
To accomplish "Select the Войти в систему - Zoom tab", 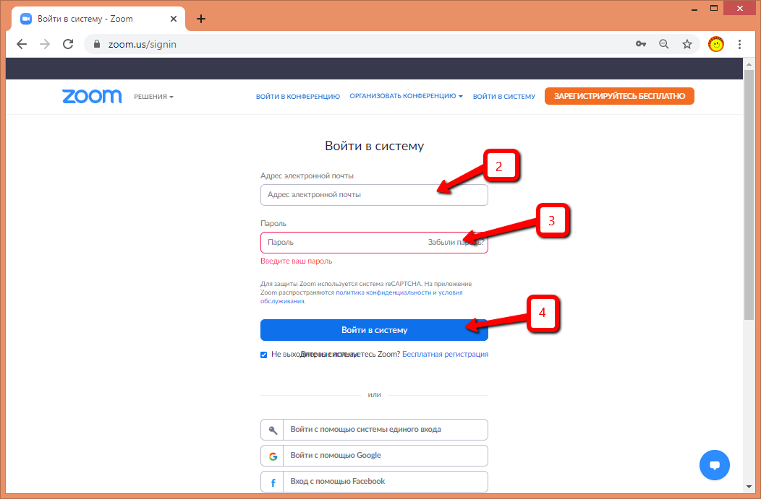I will [x=98, y=19].
